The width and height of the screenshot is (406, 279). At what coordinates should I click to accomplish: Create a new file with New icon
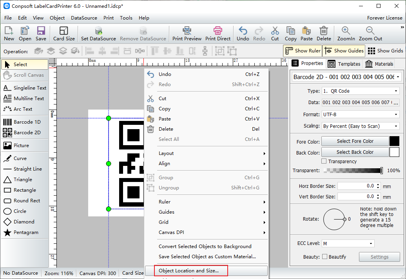pyautogui.click(x=9, y=34)
